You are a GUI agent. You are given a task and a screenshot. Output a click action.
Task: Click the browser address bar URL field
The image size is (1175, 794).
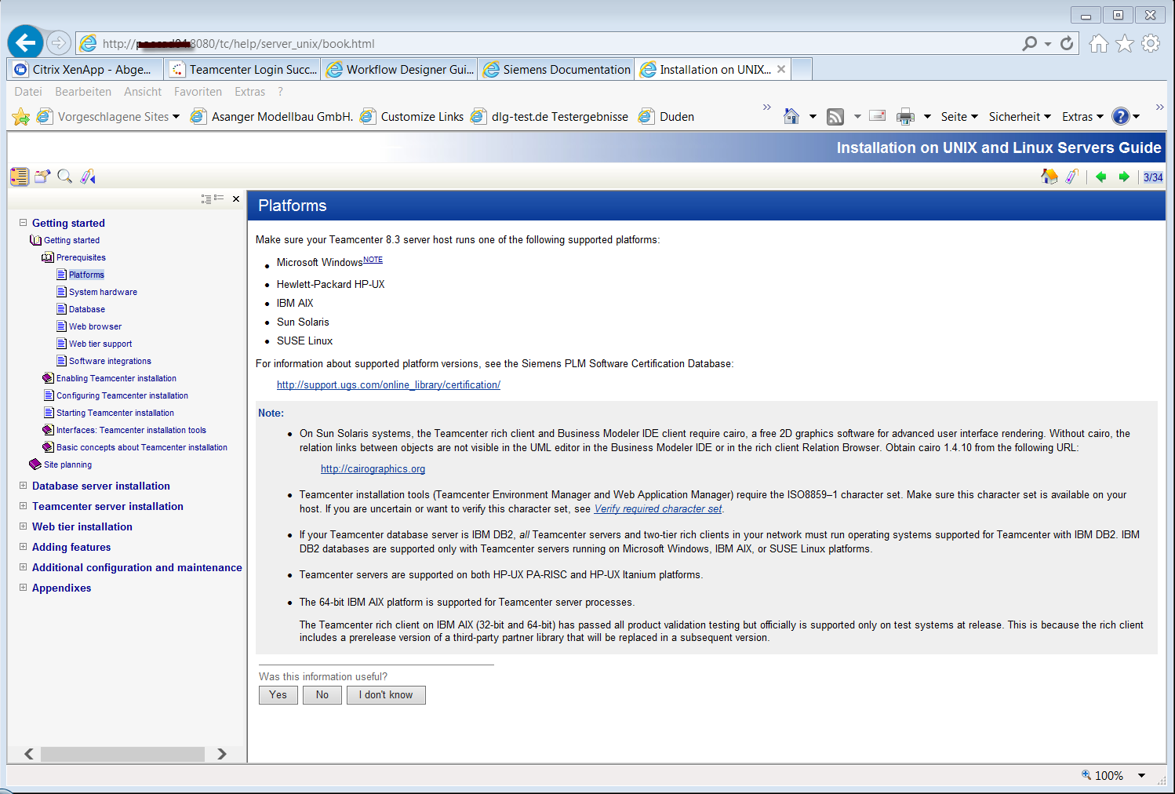[x=549, y=44]
